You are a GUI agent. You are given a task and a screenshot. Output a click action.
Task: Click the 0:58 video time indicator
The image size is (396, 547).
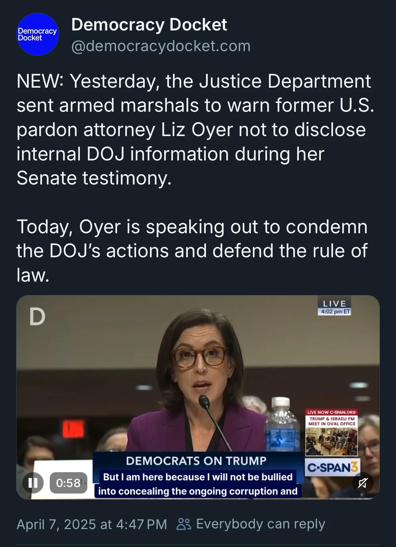68,483
